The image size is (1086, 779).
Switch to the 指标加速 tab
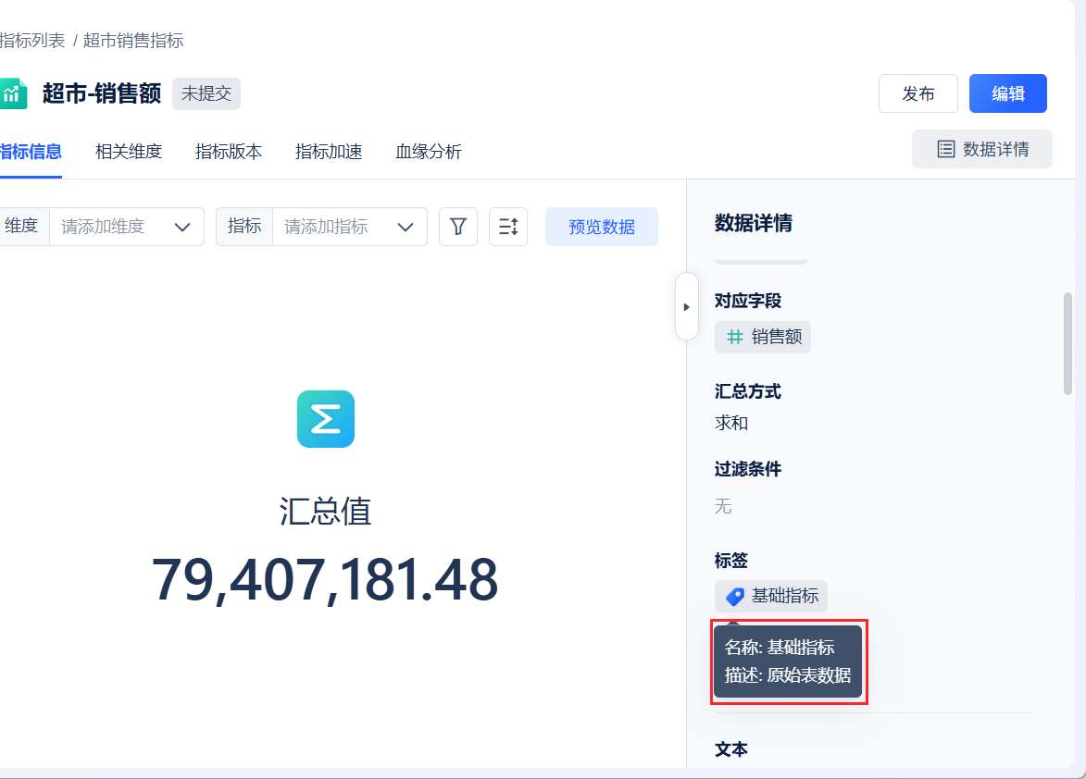click(x=329, y=152)
